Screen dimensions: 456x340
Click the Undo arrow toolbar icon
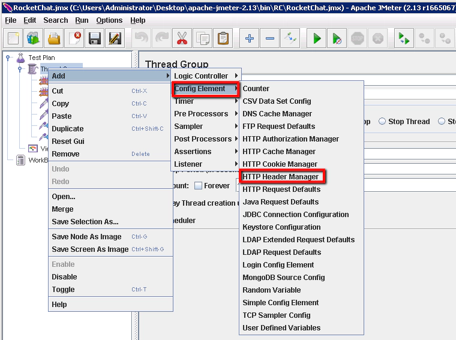click(142, 38)
